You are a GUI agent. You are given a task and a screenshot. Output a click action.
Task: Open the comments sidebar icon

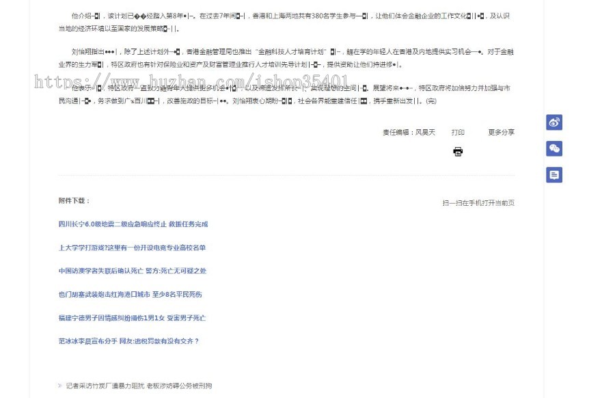pos(553,174)
